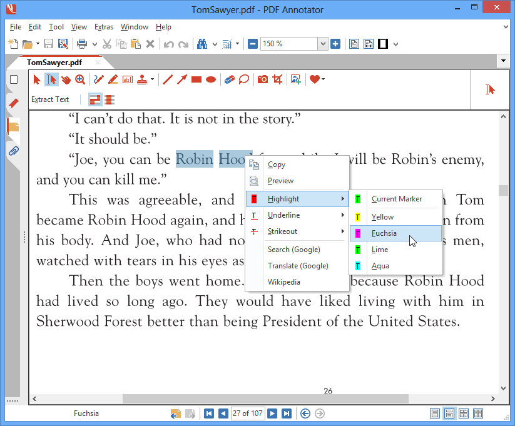
Task: Select the Eraser tool
Action: (x=229, y=79)
